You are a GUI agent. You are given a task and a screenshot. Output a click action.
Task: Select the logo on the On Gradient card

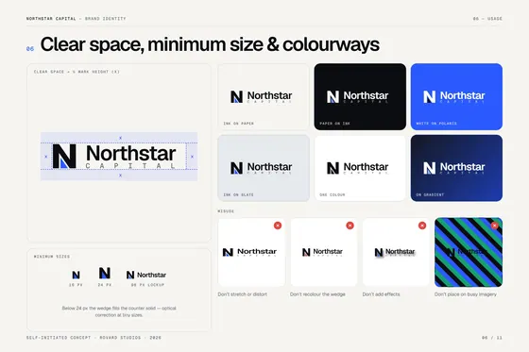pos(454,168)
